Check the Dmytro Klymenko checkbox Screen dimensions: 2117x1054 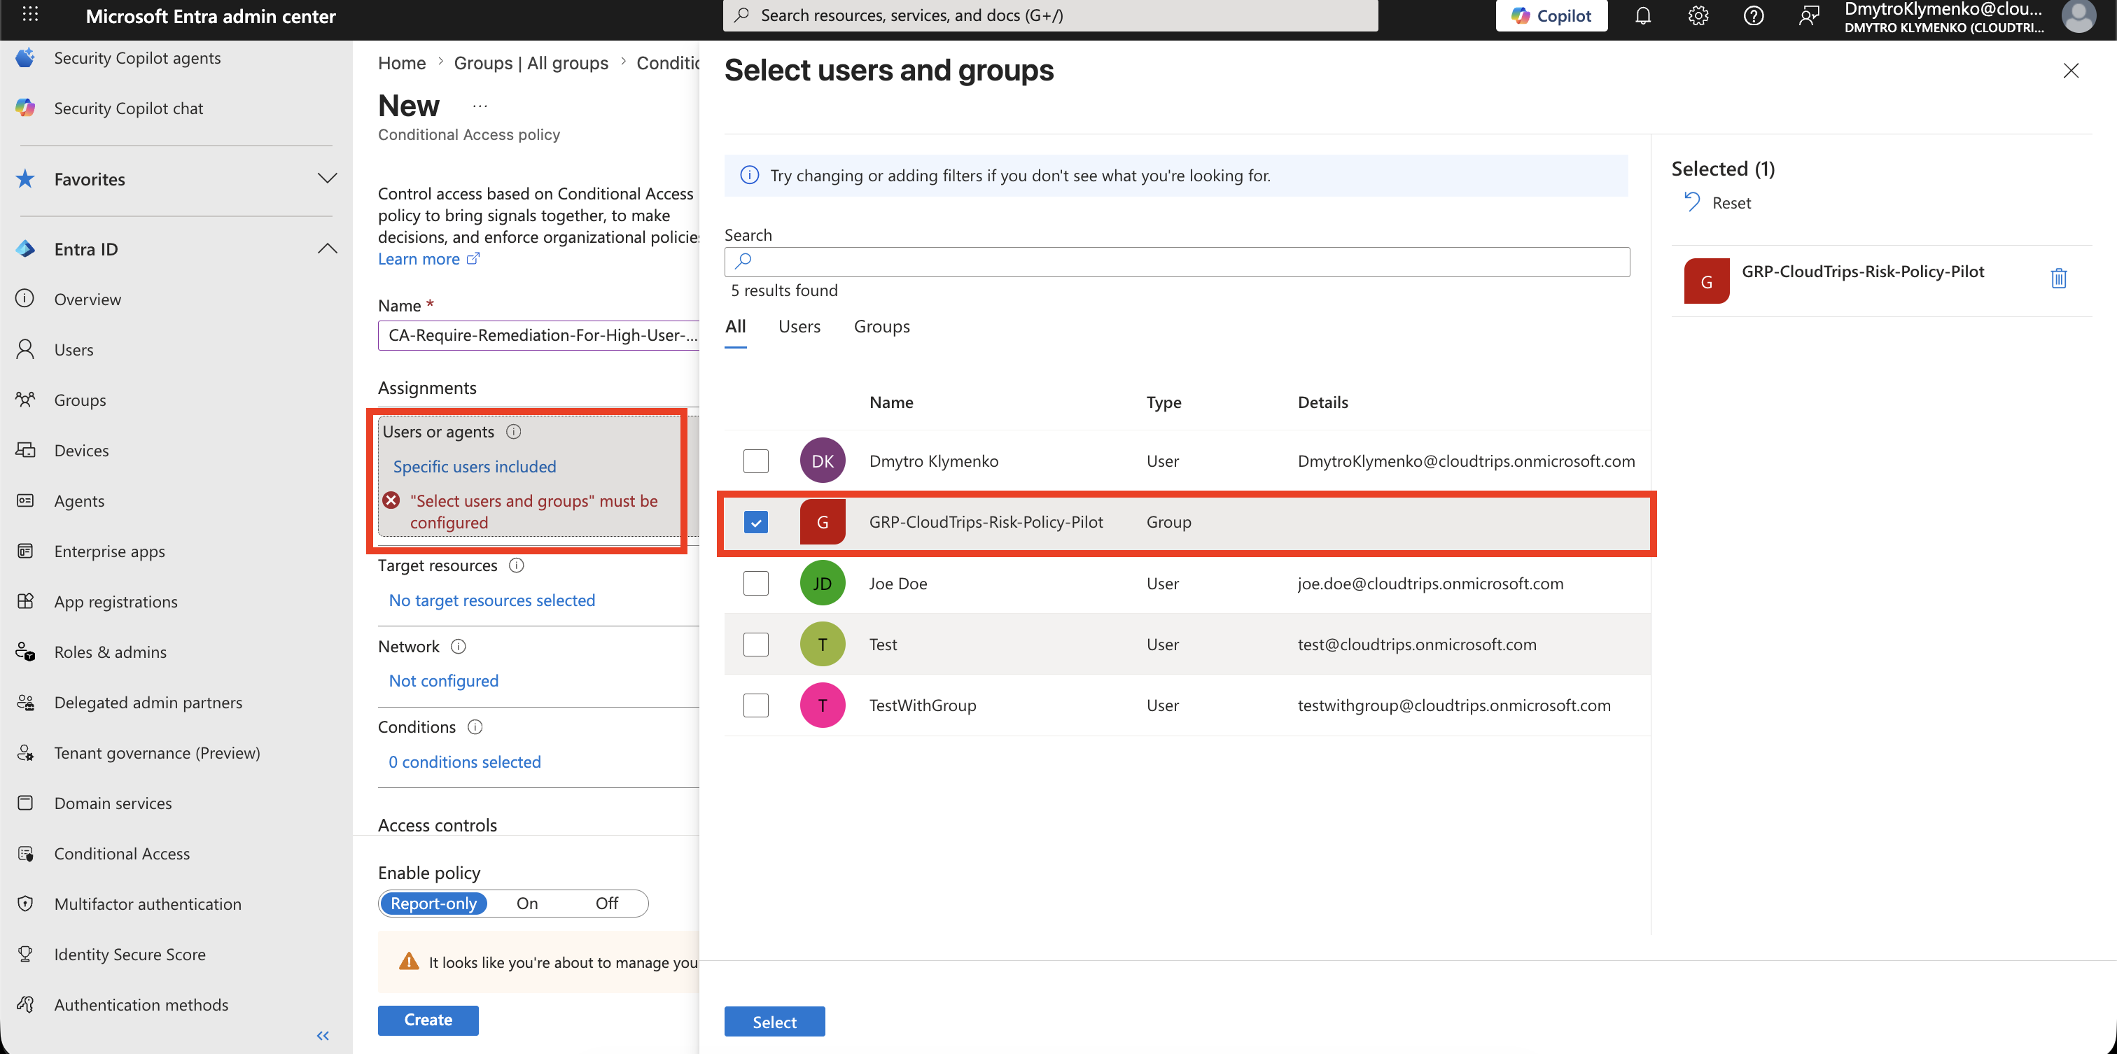(755, 461)
